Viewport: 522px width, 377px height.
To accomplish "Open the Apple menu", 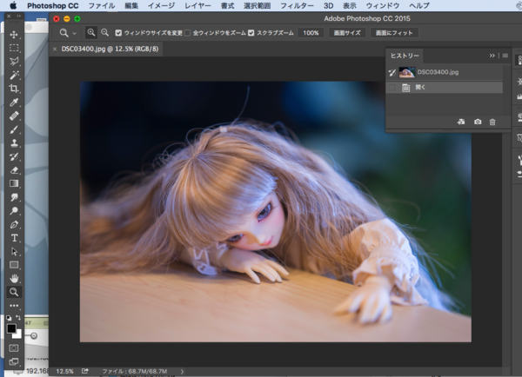I will [13, 5].
